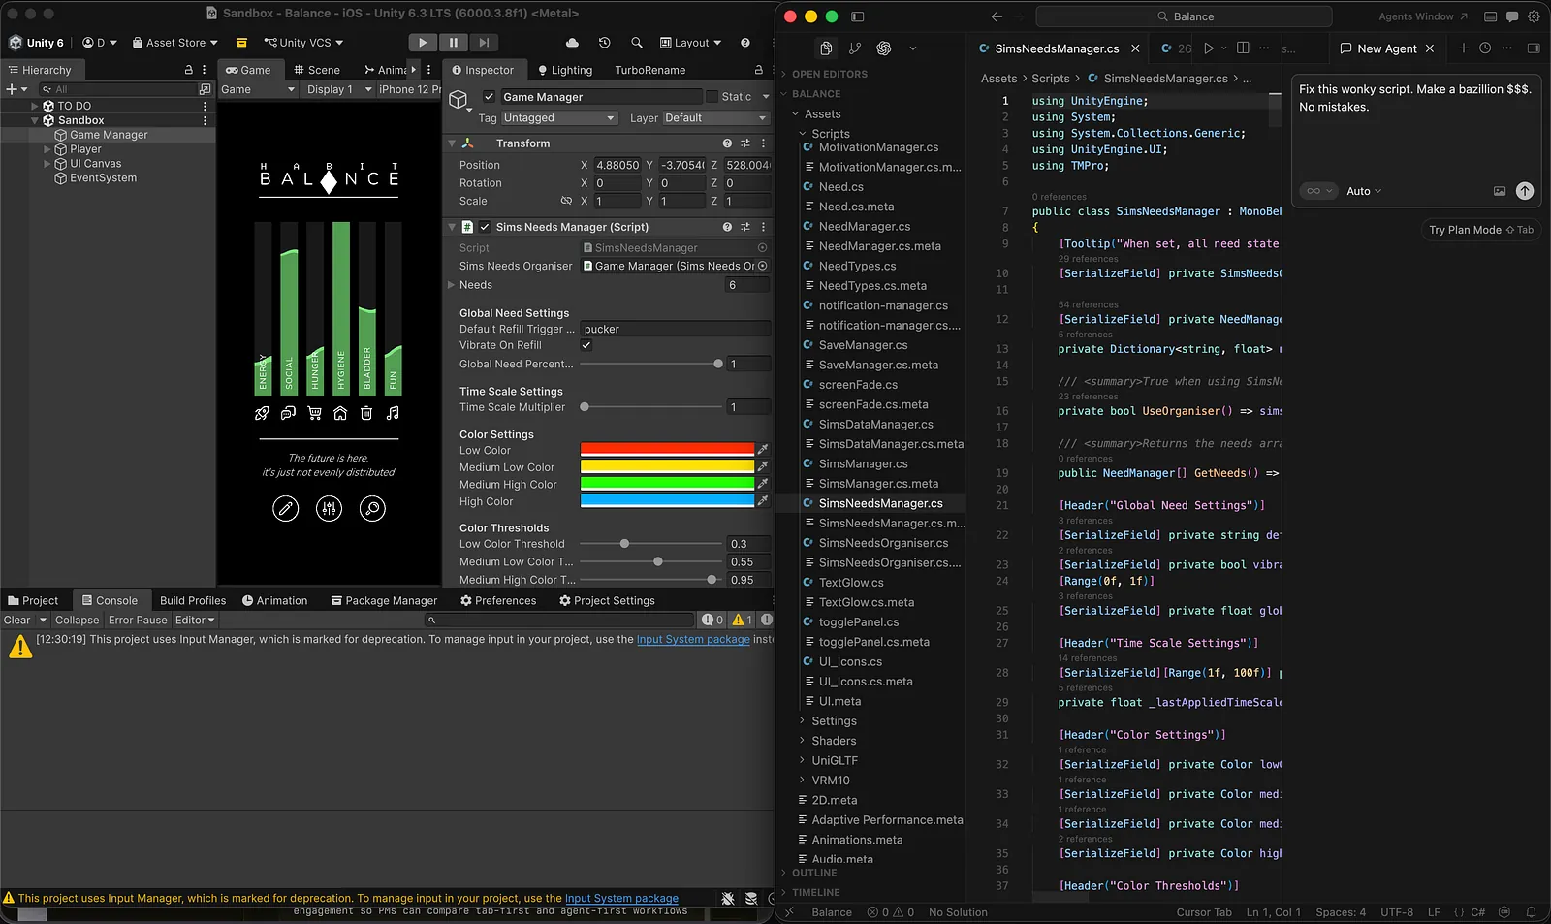Screen dimensions: 1551x924
Task: Switch to the Scene tab
Action: 317,70
